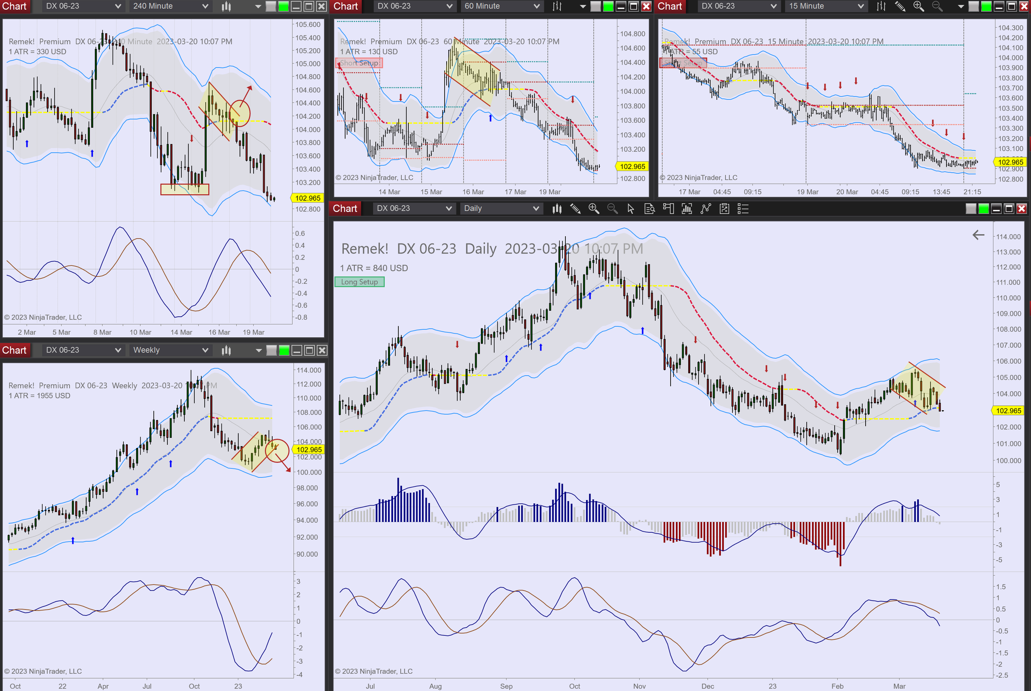This screenshot has width=1031, height=691.
Task: Click the back arrow on Daily chart
Action: click(978, 235)
